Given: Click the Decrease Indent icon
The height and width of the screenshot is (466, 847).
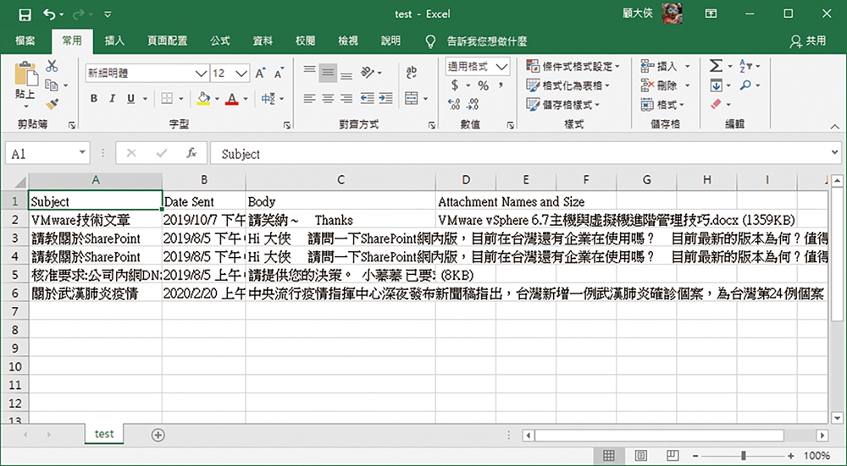Looking at the screenshot, I should point(368,98).
